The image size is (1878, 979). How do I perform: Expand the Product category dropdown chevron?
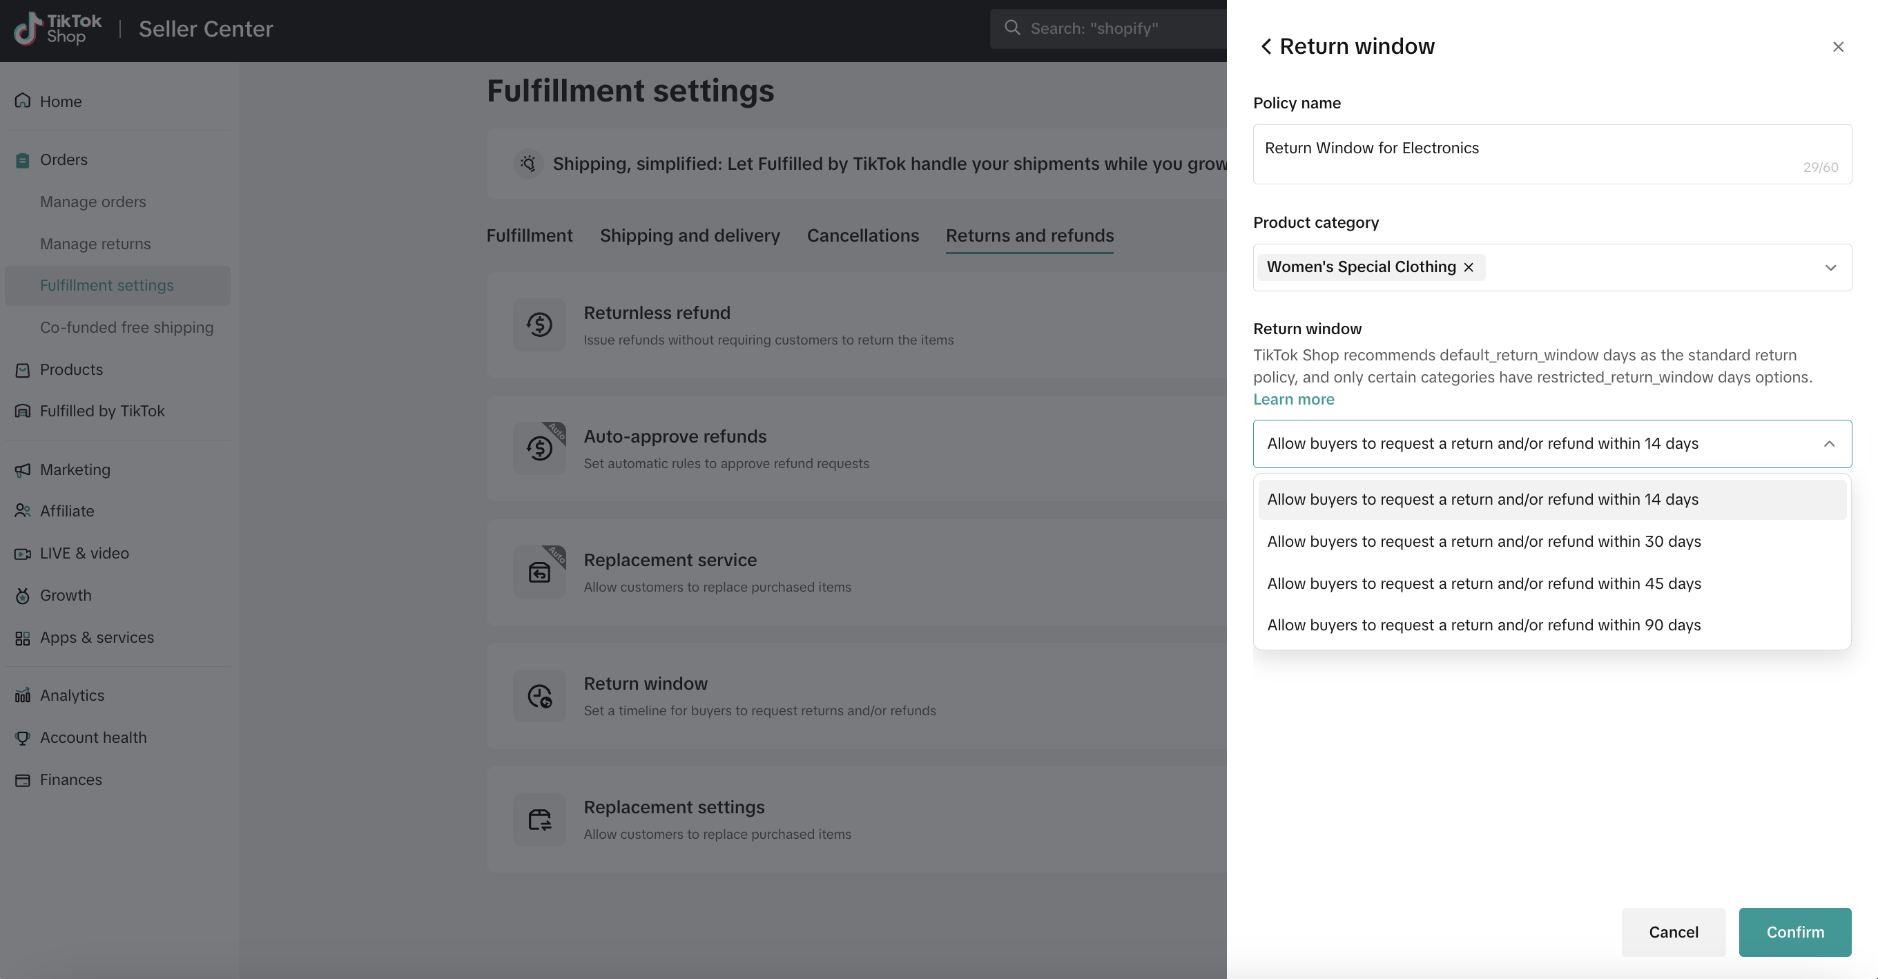pyautogui.click(x=1830, y=267)
